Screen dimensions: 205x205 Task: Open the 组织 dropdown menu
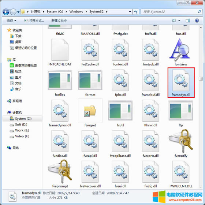pyautogui.click(x=11, y=20)
